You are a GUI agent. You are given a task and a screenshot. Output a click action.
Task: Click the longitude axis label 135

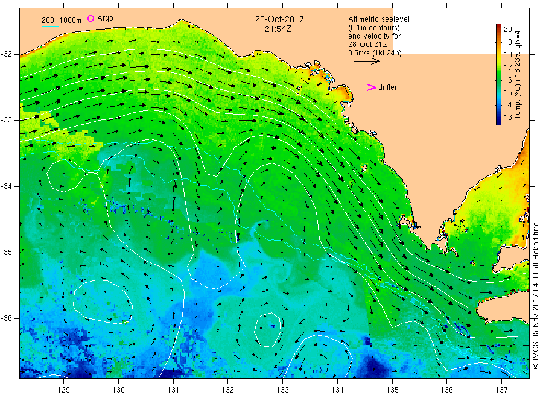pos(392,390)
